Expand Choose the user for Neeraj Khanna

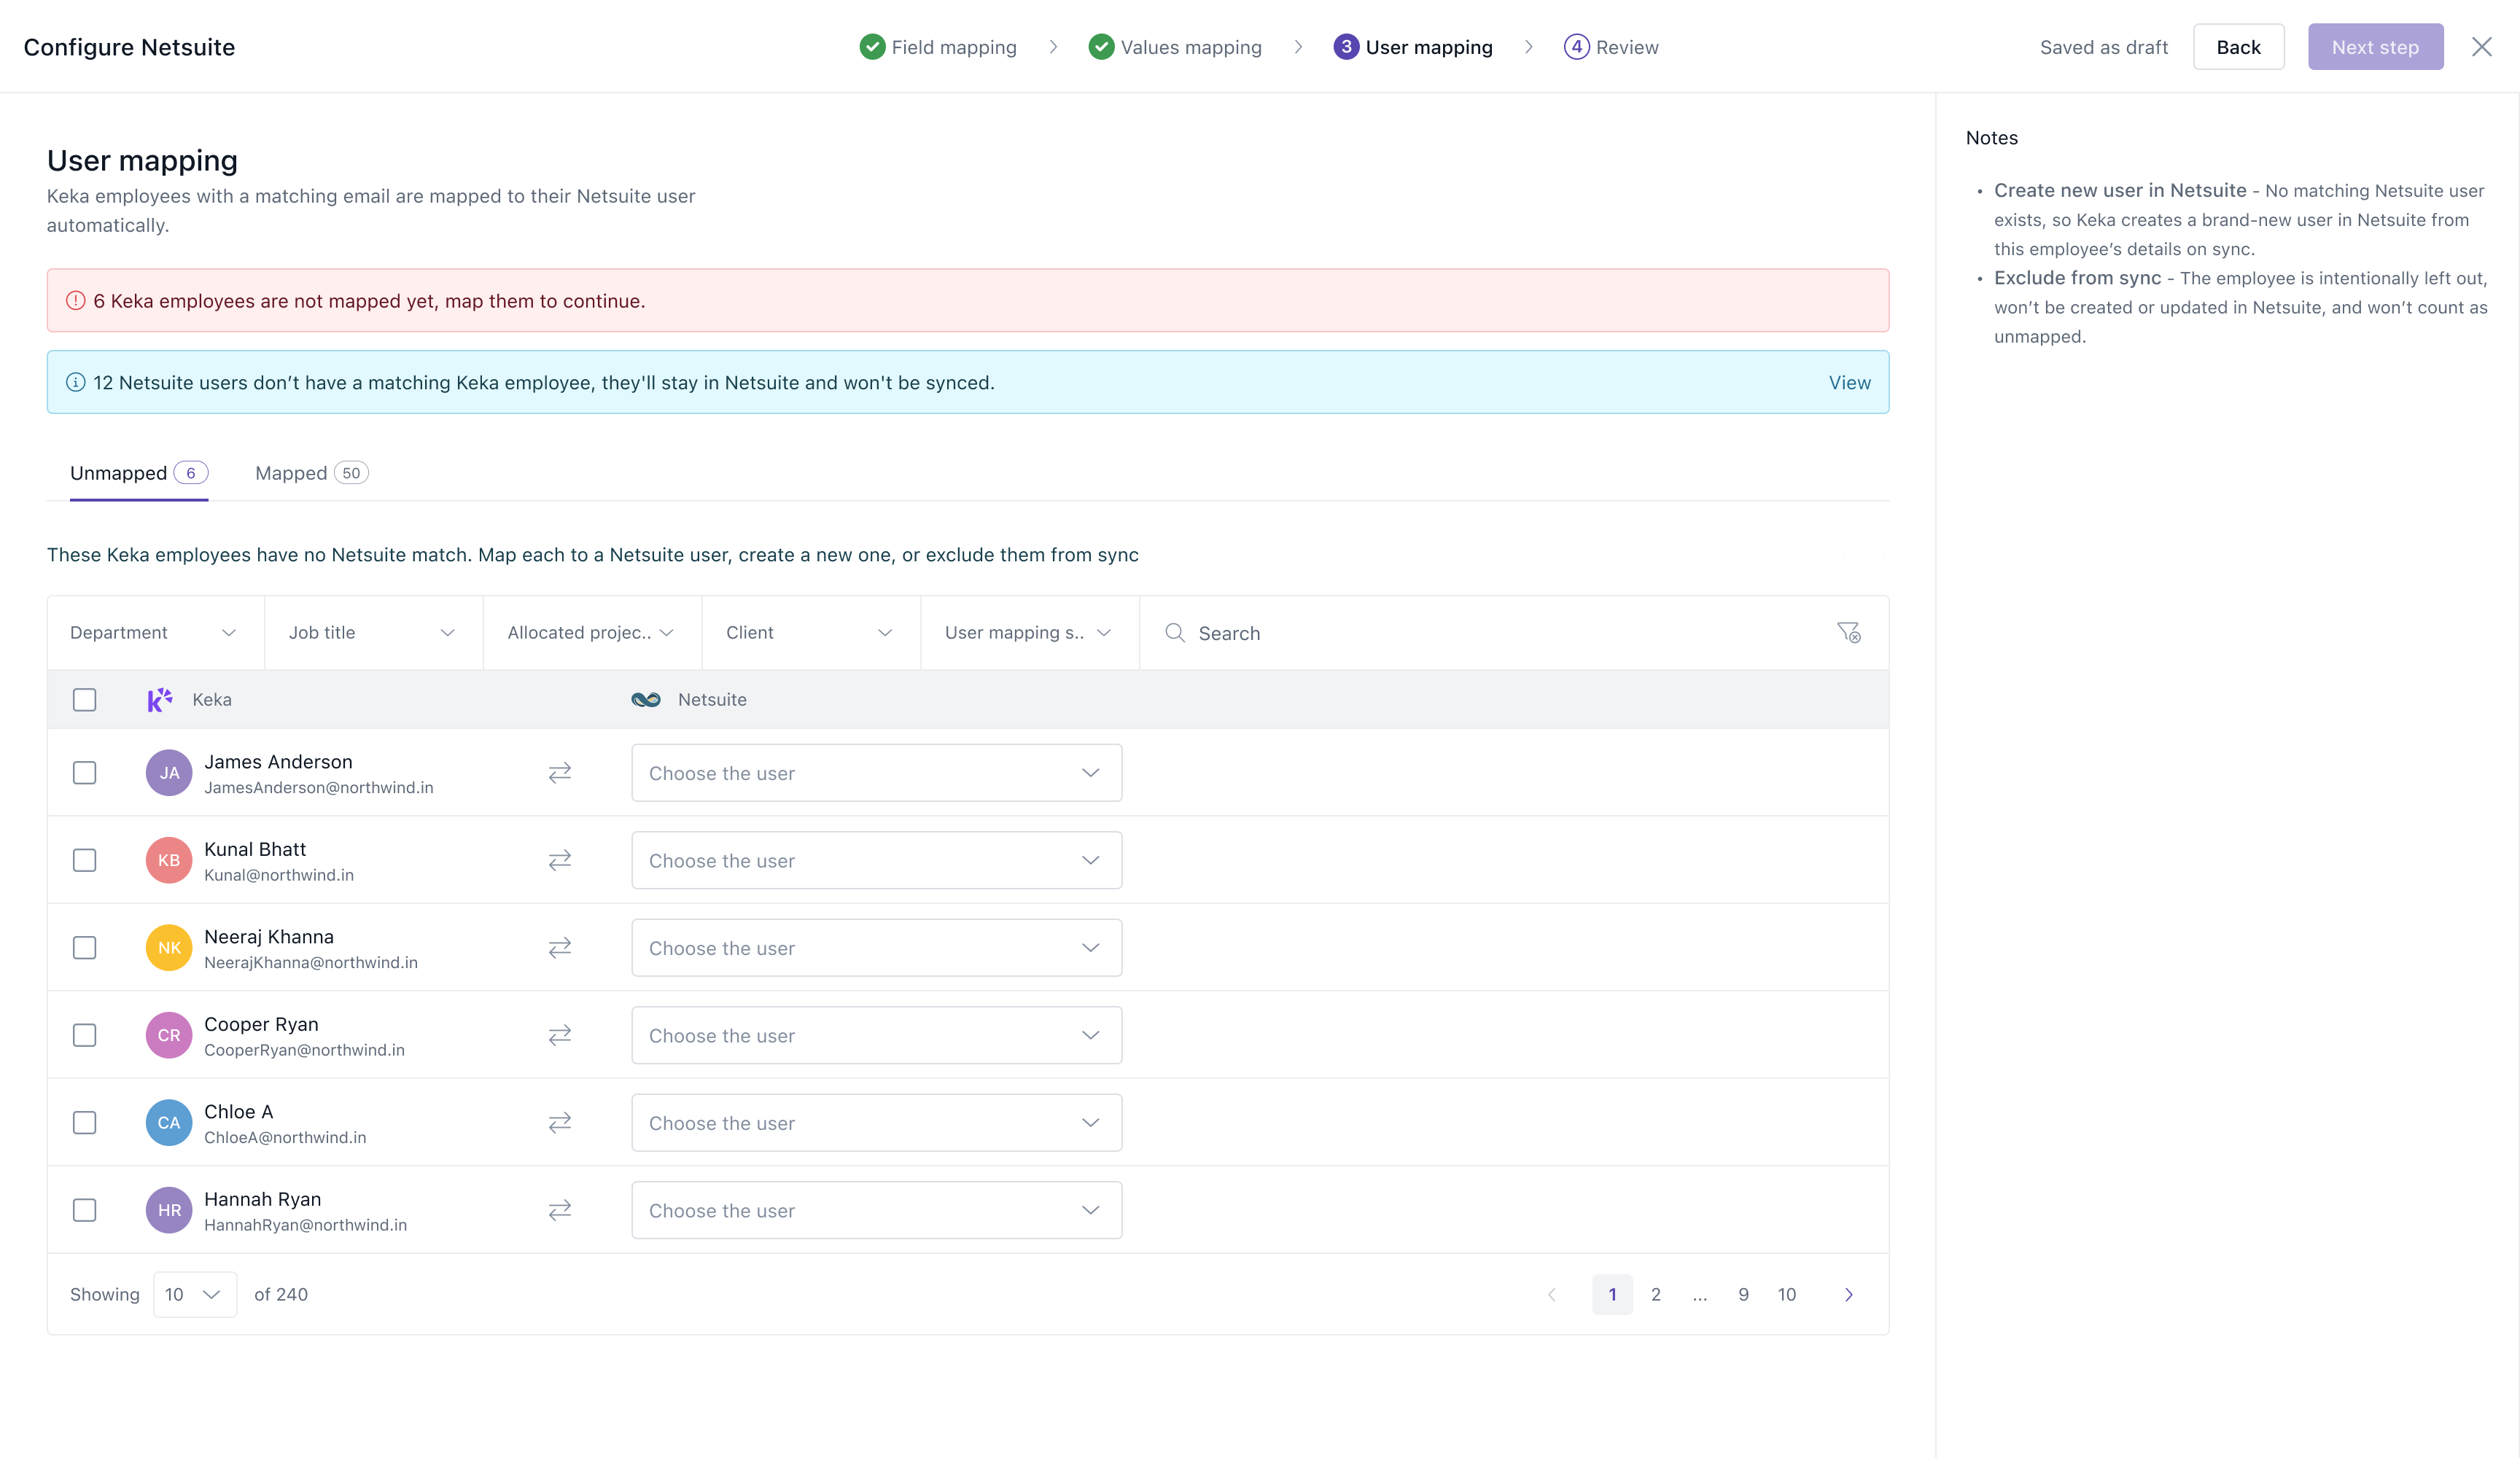click(x=876, y=947)
